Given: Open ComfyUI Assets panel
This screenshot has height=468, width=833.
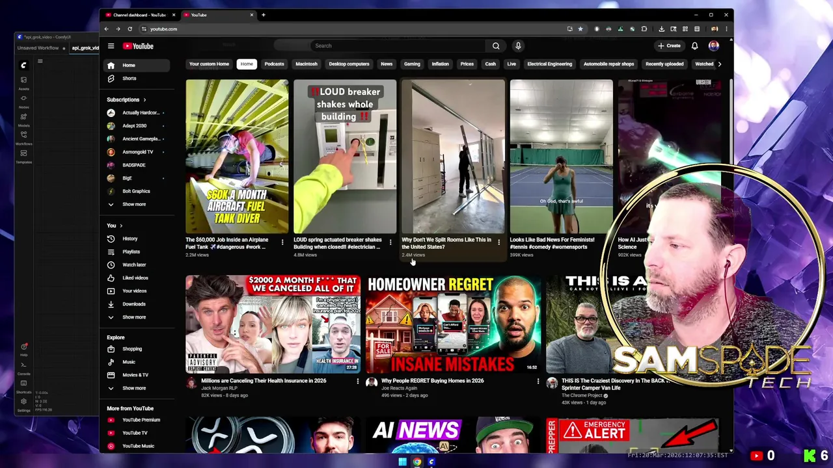Looking at the screenshot, I should pos(23,81).
